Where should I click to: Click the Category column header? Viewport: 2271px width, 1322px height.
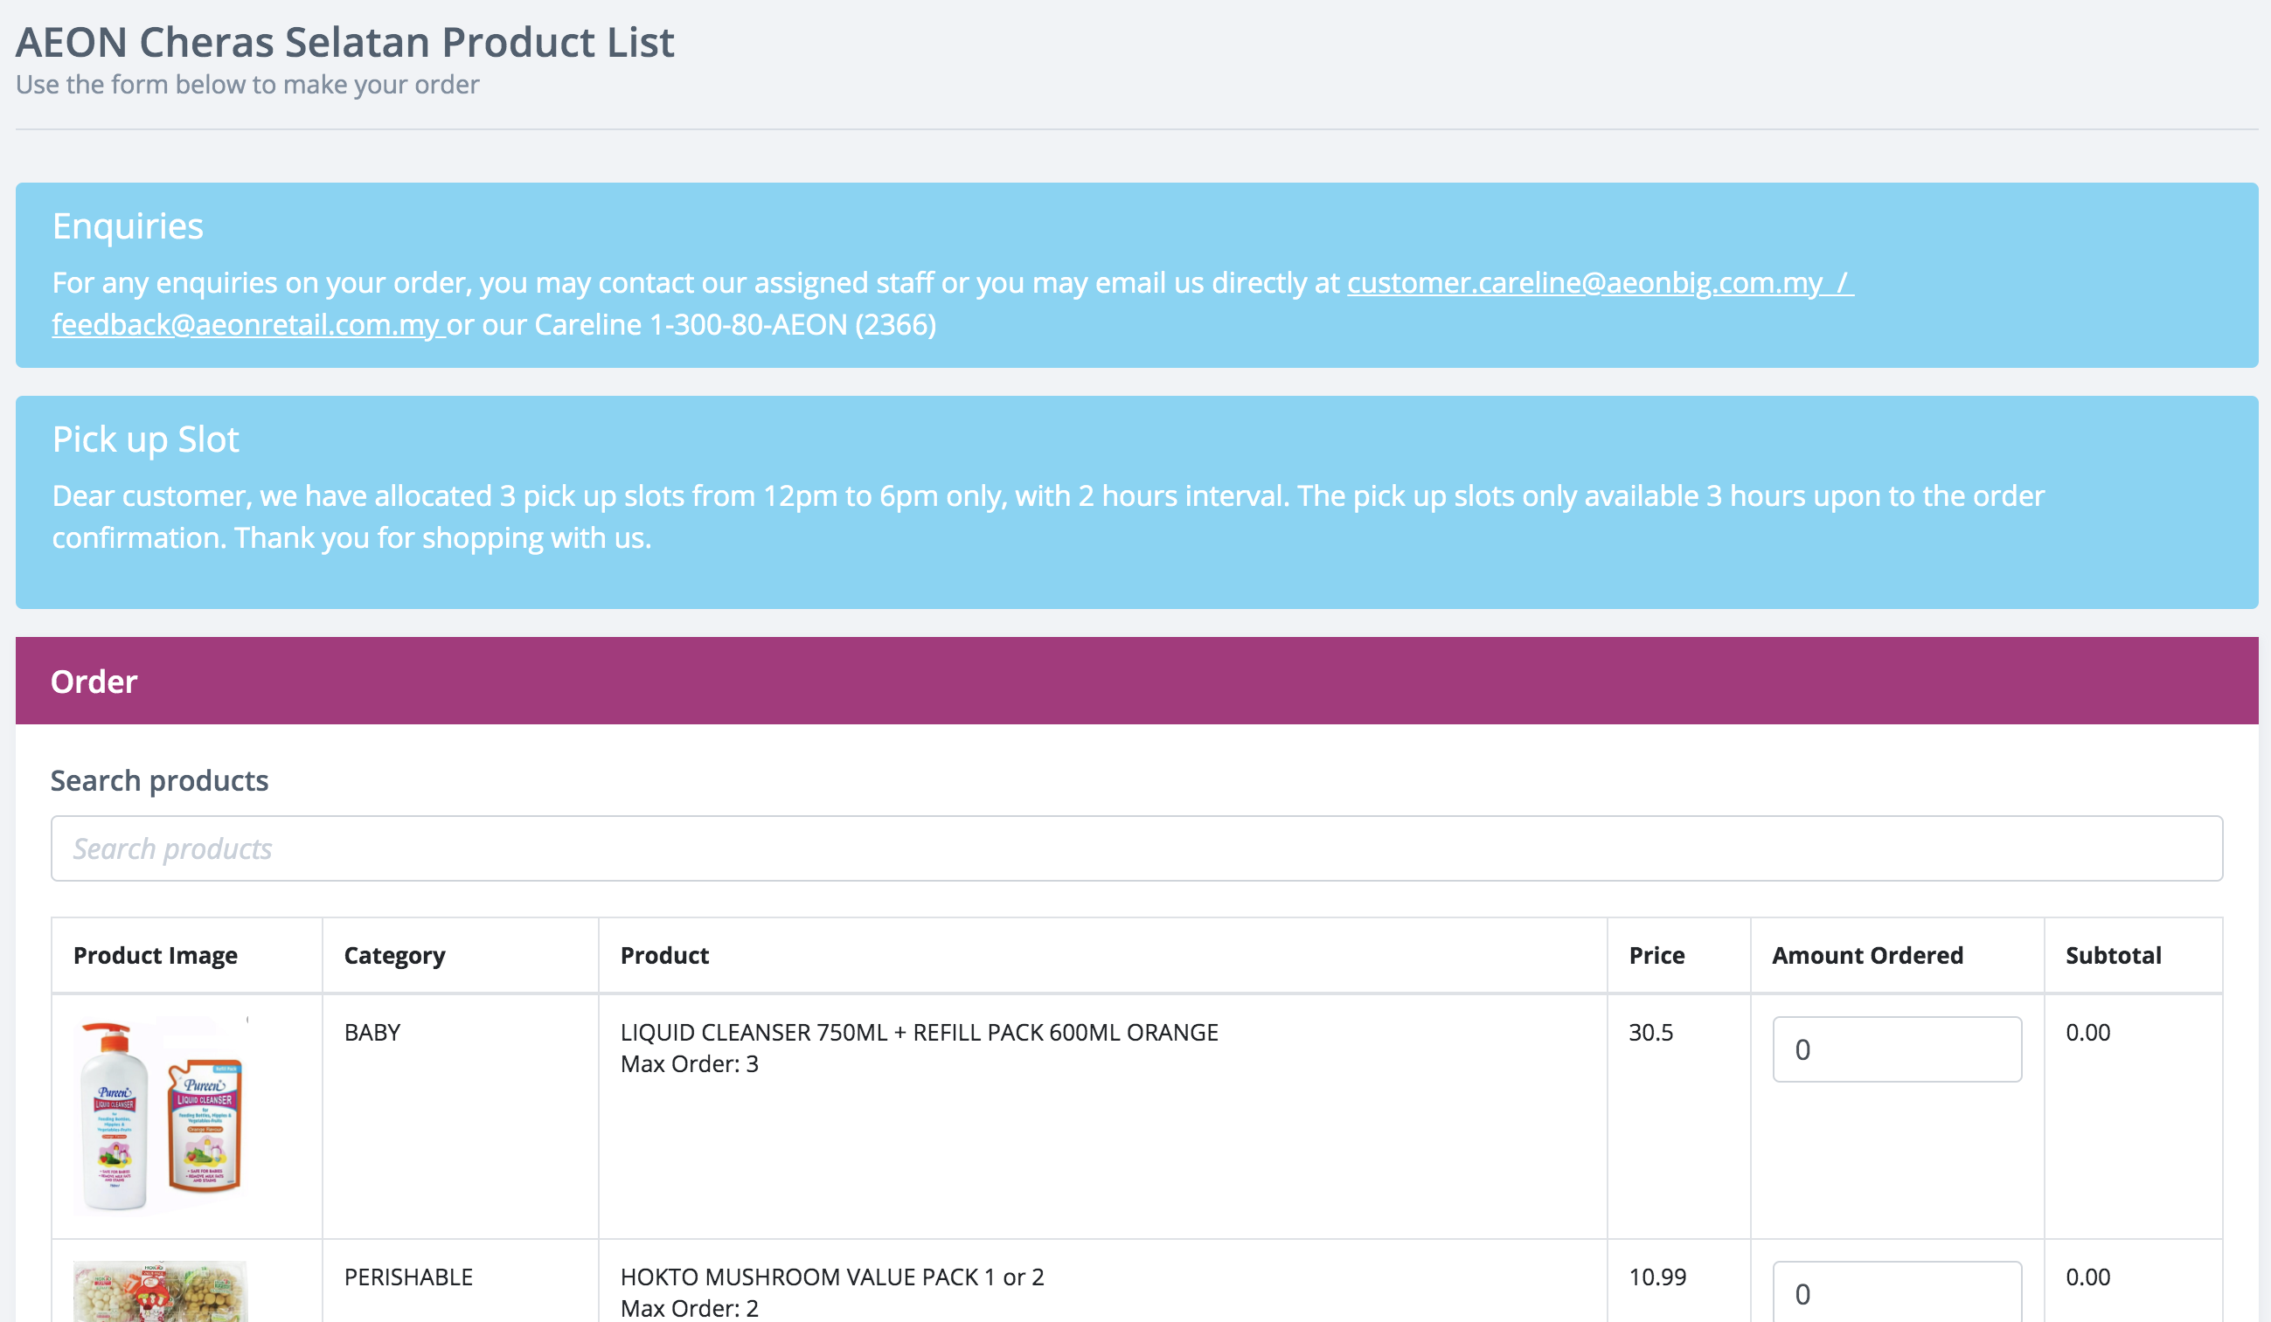(394, 956)
